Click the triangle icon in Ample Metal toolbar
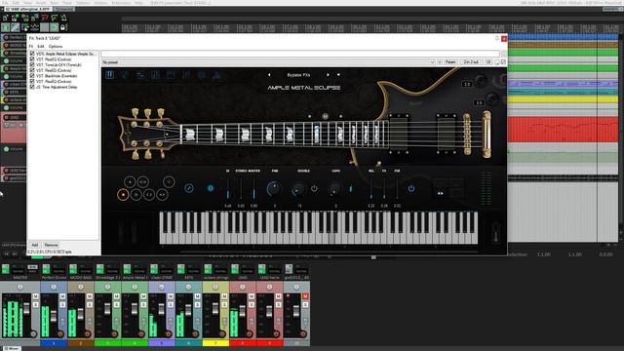 (x=216, y=75)
